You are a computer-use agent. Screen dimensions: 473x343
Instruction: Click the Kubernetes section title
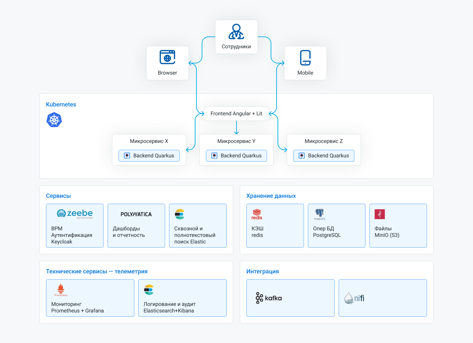click(61, 104)
